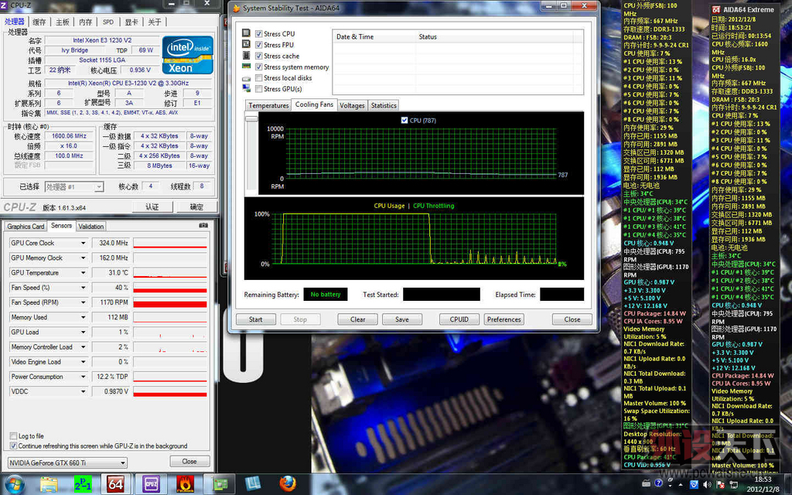Switch to Statistics tab in AIDA64

[x=384, y=105]
